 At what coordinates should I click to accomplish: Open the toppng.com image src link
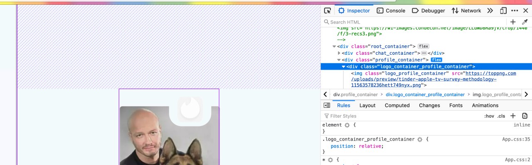[433, 79]
